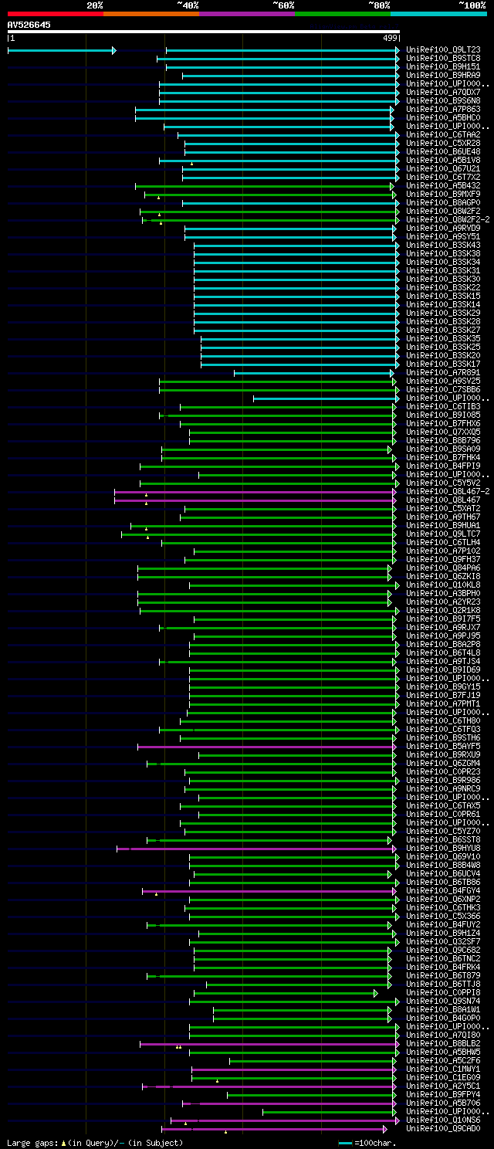This screenshot has width=494, height=1149.
Task: Click the green ~80% identity legend segment
Action: pyautogui.click(x=343, y=14)
